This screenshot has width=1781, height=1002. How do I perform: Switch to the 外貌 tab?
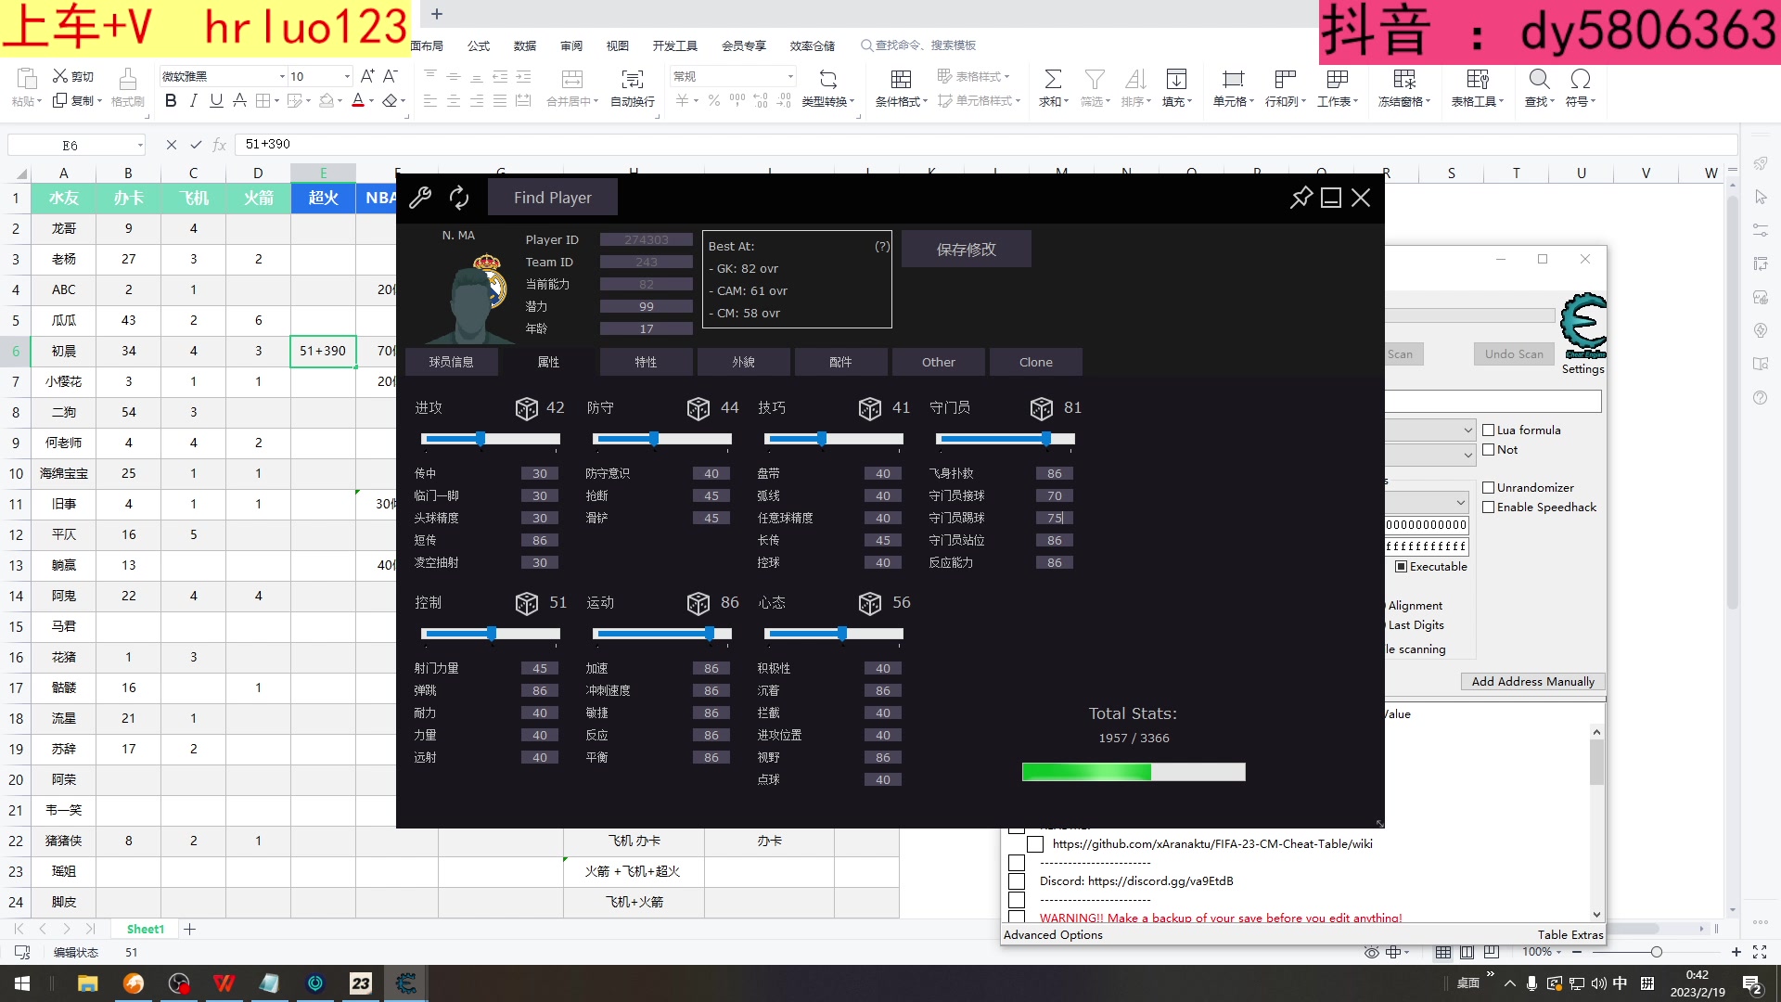(x=743, y=362)
